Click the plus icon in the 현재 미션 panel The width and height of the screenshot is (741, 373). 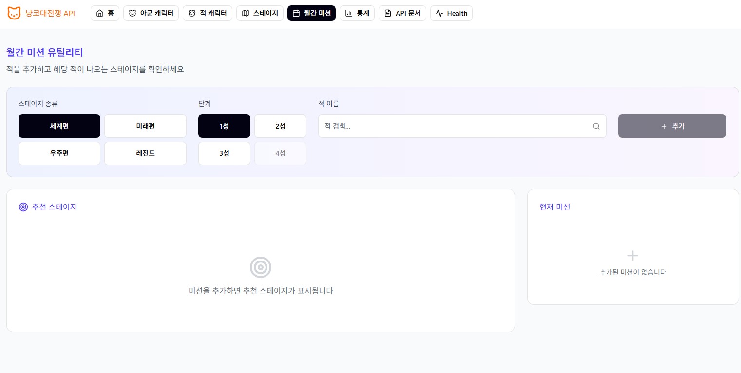(632, 256)
